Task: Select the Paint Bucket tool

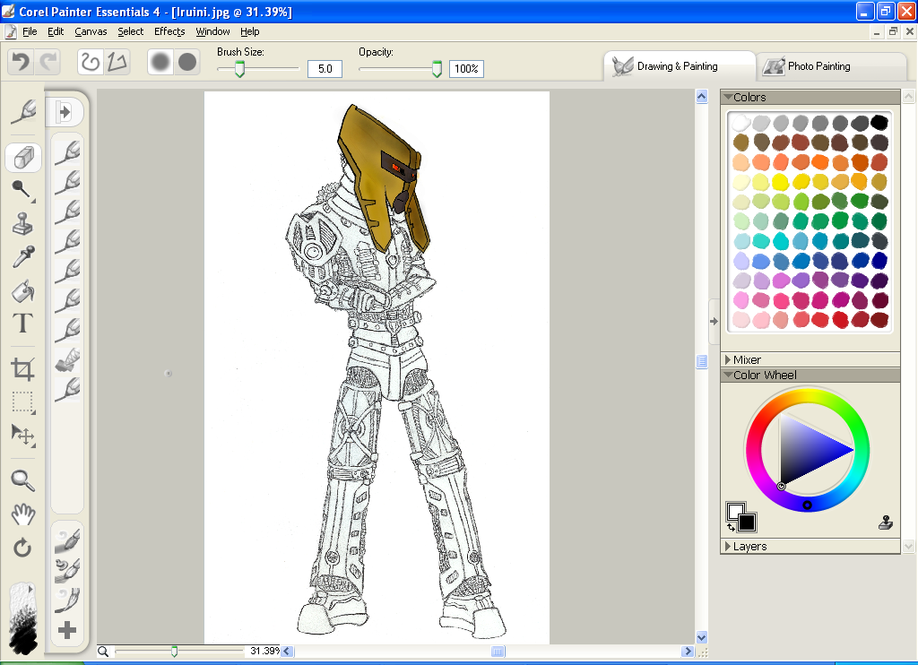Action: click(x=22, y=291)
